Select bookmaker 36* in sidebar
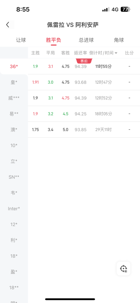The height and width of the screenshot is (303, 140). (x=14, y=66)
